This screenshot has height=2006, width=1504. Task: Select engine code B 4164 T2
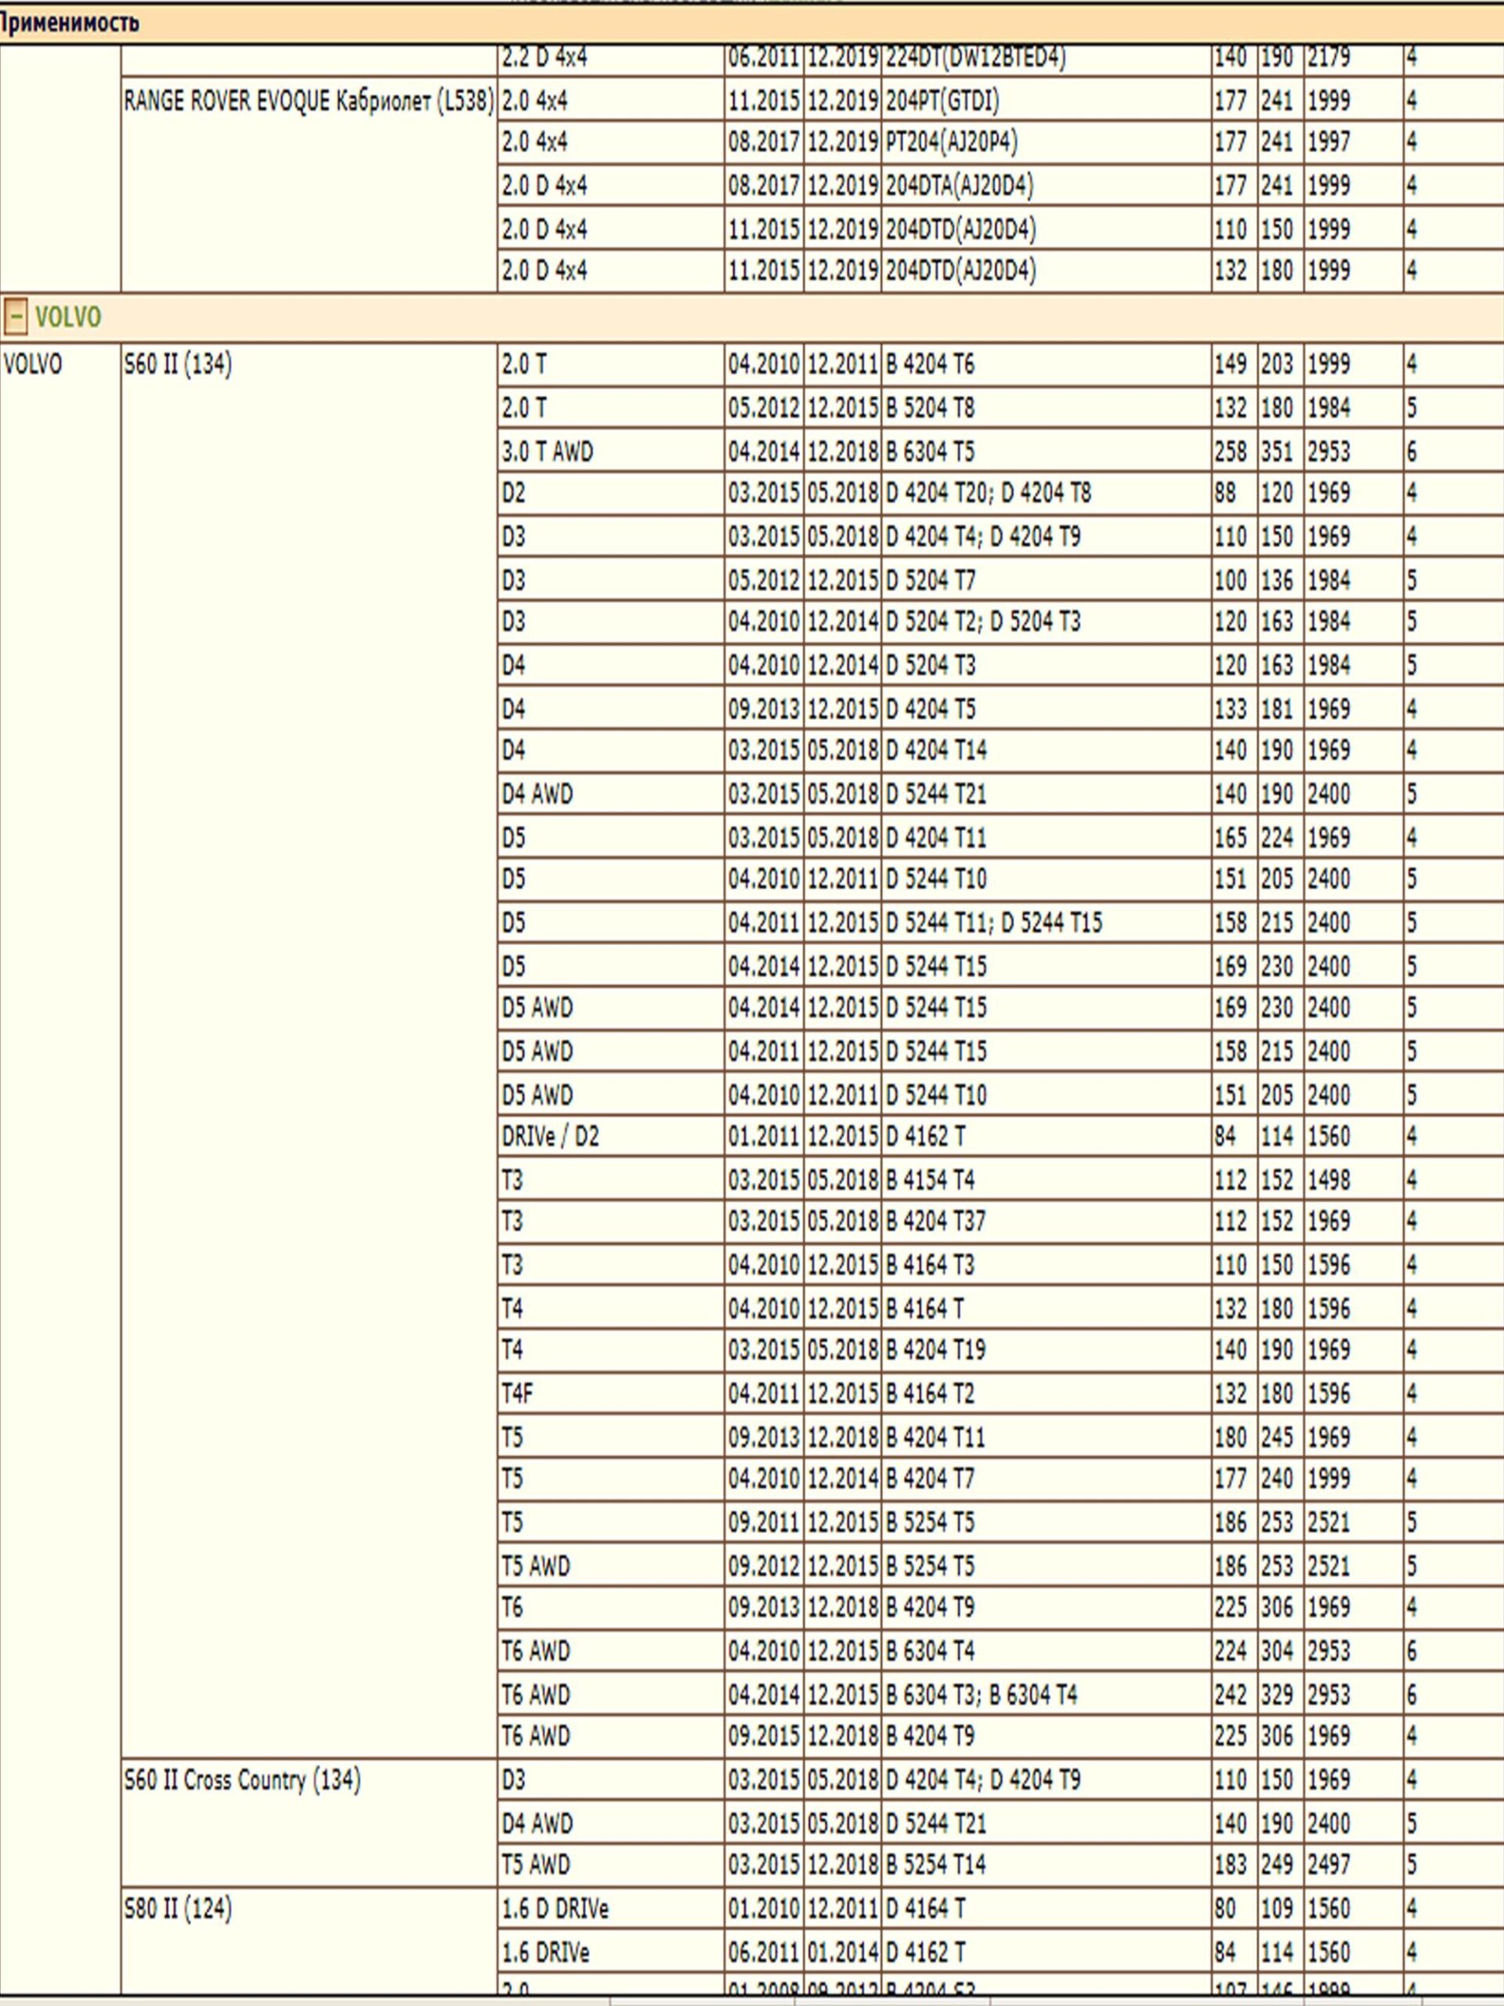click(930, 1394)
